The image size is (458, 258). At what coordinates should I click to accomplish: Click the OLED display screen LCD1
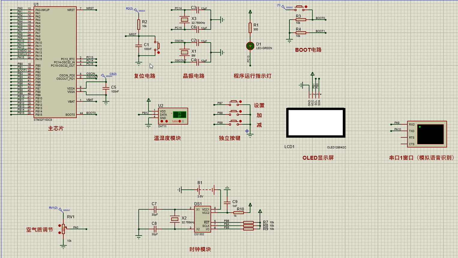316,123
